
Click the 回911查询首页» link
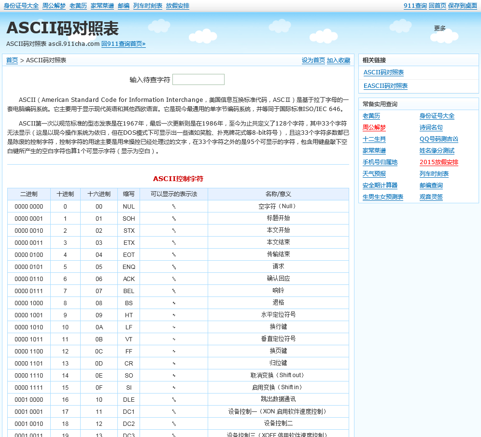(x=123, y=44)
